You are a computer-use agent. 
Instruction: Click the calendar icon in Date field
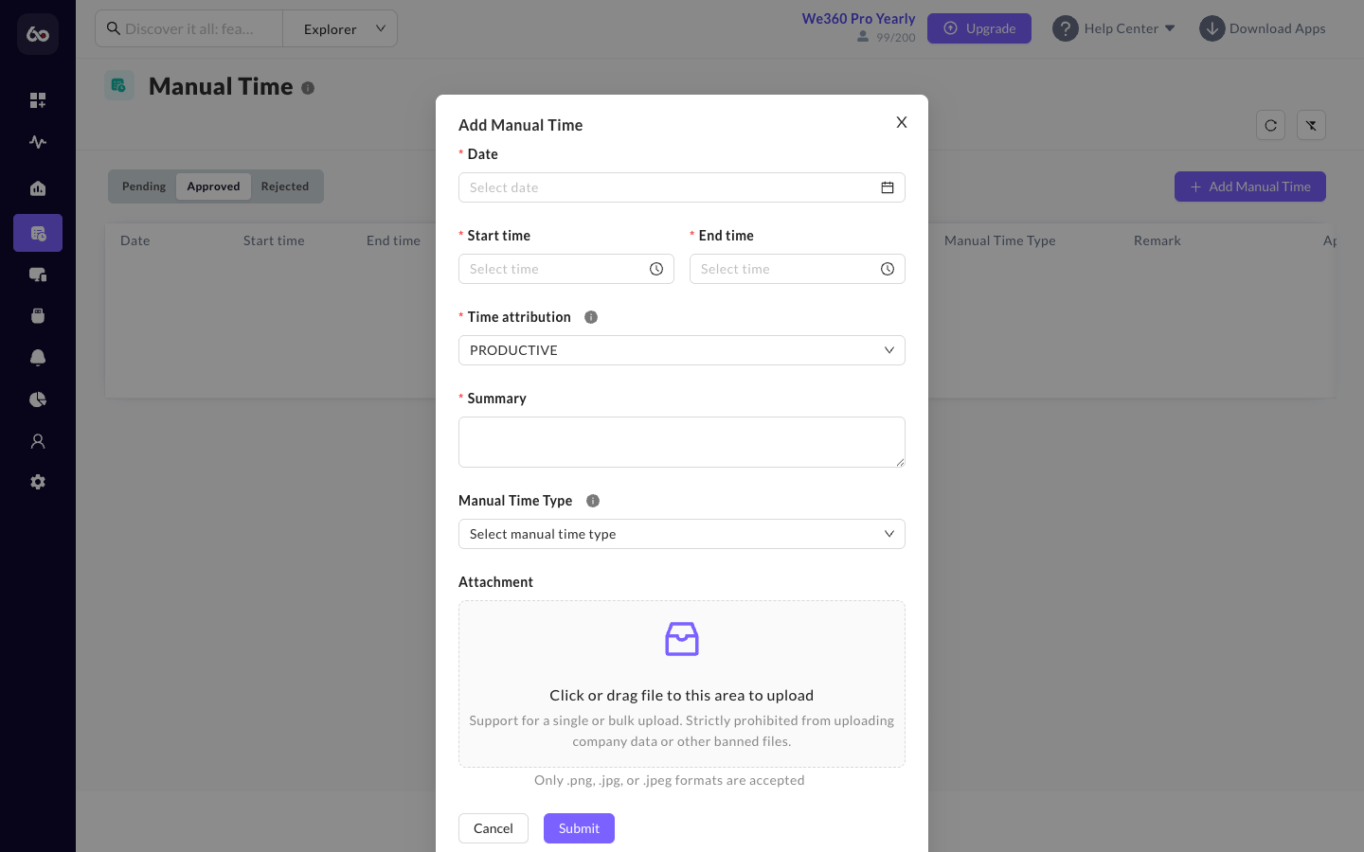[888, 187]
